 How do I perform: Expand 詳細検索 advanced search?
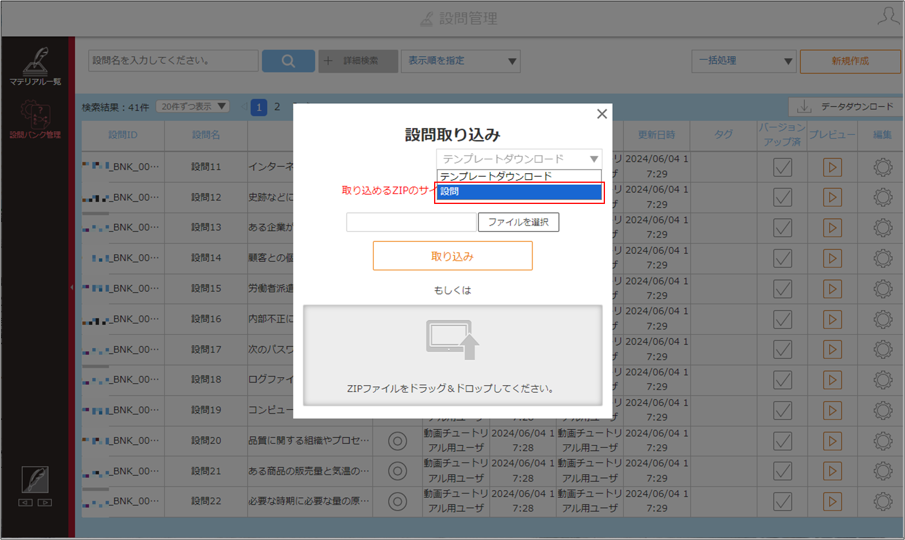[x=358, y=61]
